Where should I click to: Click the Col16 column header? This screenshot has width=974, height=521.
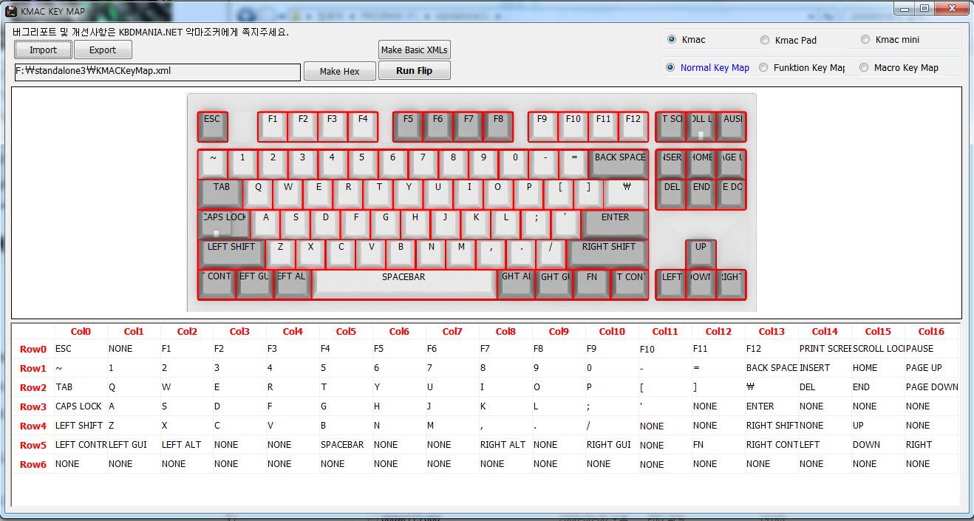pos(931,332)
